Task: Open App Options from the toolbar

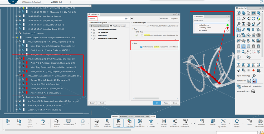Action: tap(97, 123)
